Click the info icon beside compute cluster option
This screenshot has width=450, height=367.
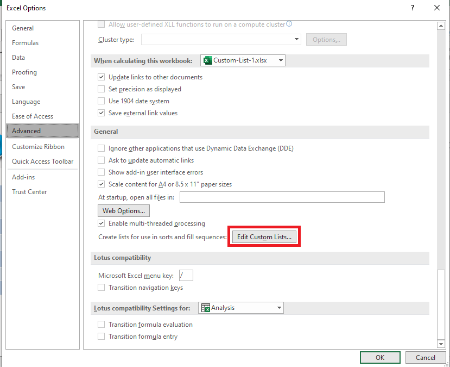click(289, 24)
